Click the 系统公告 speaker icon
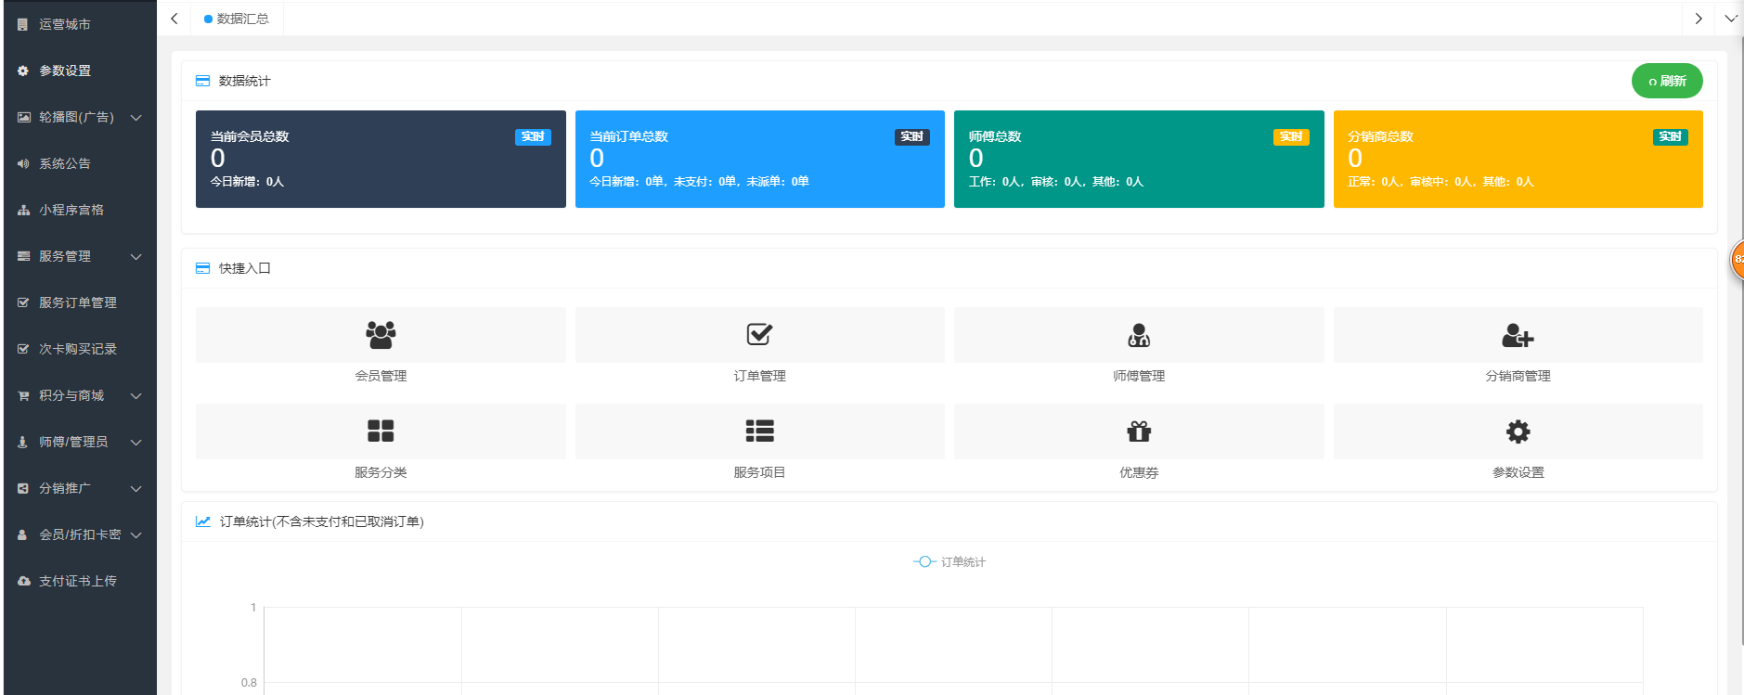Viewport: 1744px width, 695px height. coord(23,163)
